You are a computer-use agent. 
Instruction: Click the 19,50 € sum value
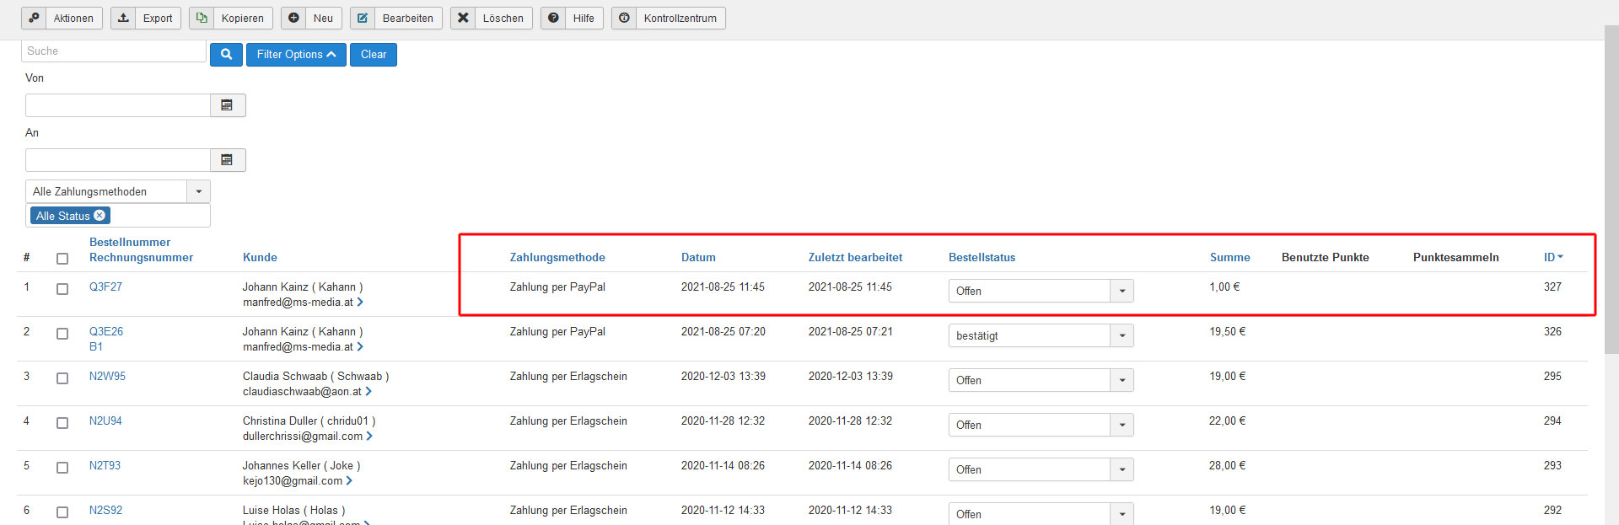[1227, 331]
